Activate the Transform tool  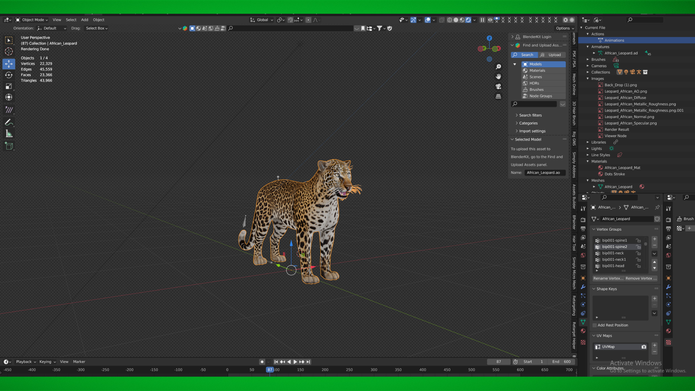(x=9, y=97)
